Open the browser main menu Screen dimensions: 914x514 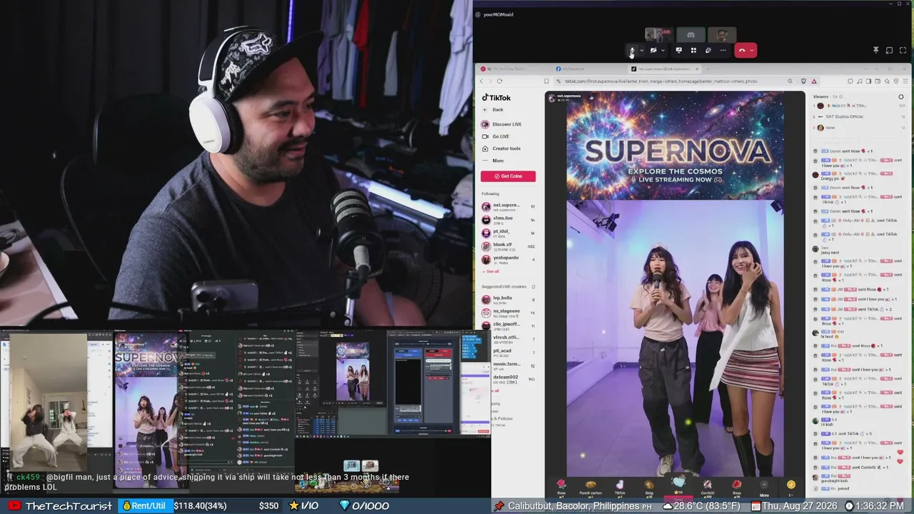pyautogui.click(x=905, y=81)
